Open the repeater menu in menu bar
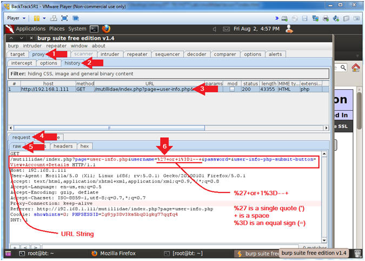365x261 pixels. click(56, 46)
